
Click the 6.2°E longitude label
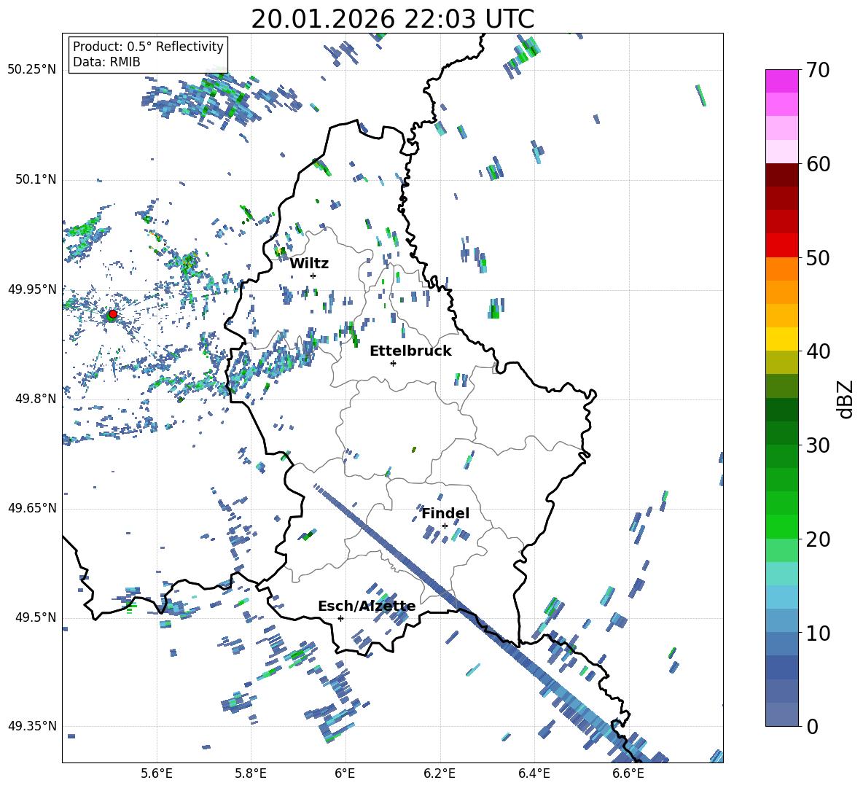click(440, 773)
